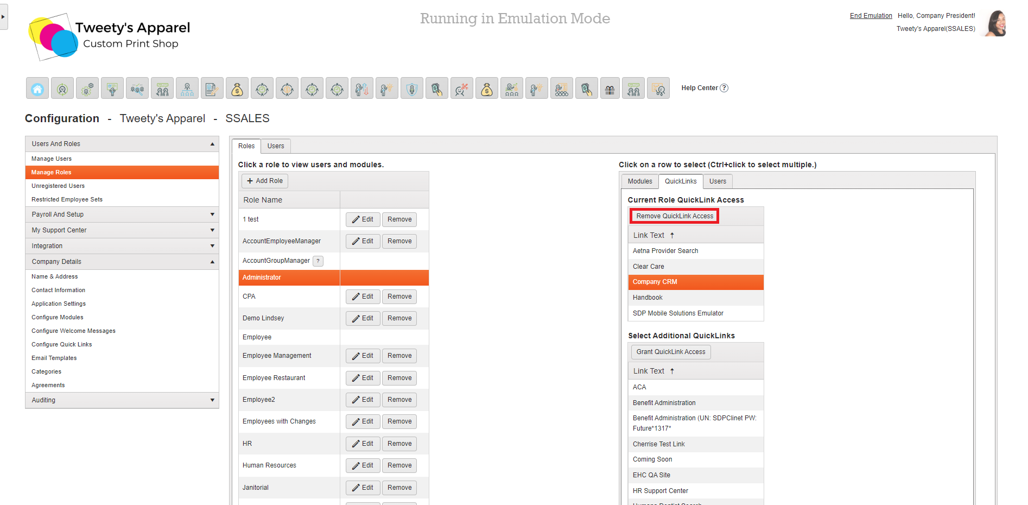
Task: Open the analytics board presenter toolbar icon
Action: pyautogui.click(x=658, y=88)
